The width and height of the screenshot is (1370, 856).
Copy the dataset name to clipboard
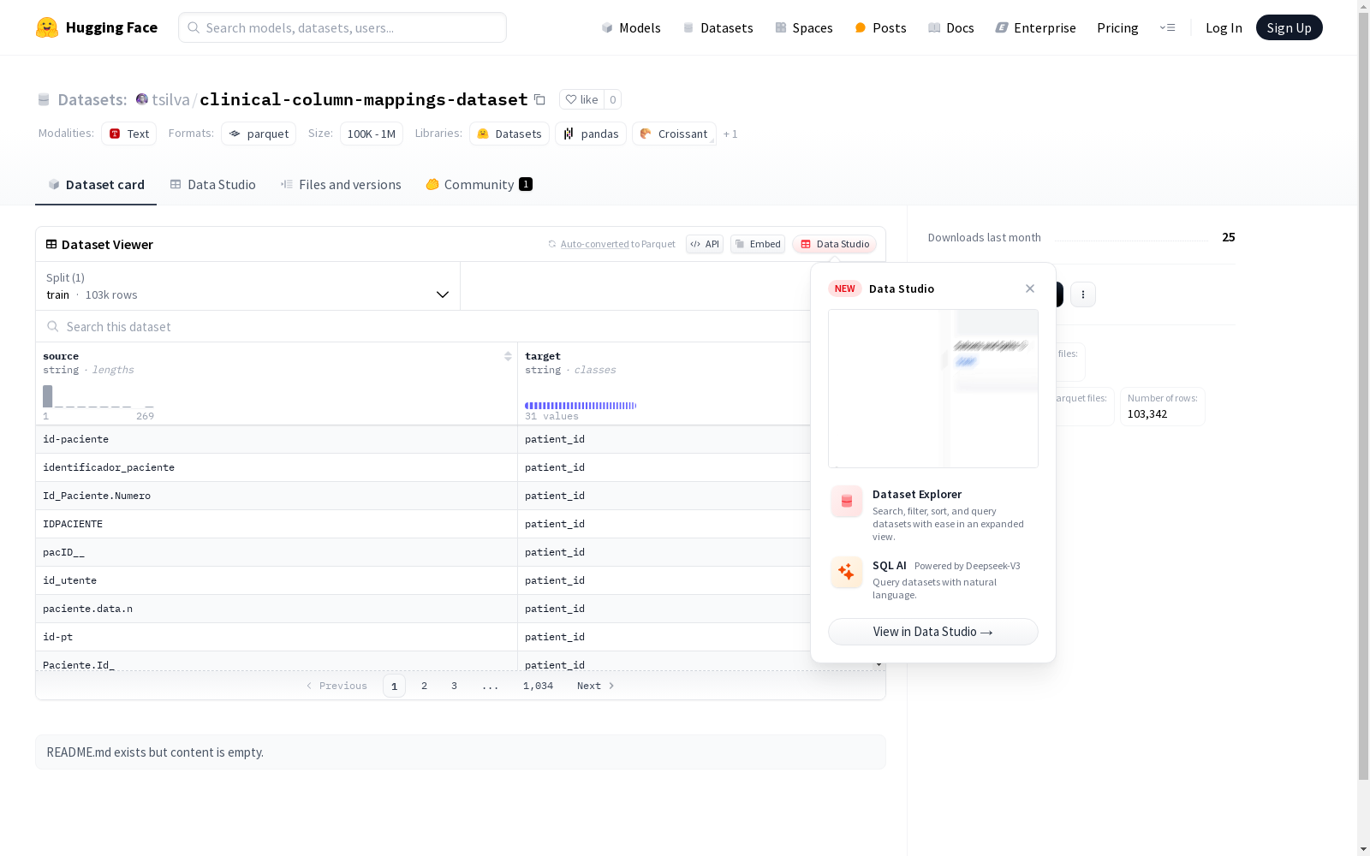point(539,99)
